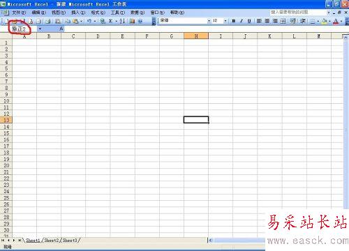This screenshot has height=251, width=349.
Task: Jump to first sheet tab arrow
Action: (x=3, y=241)
